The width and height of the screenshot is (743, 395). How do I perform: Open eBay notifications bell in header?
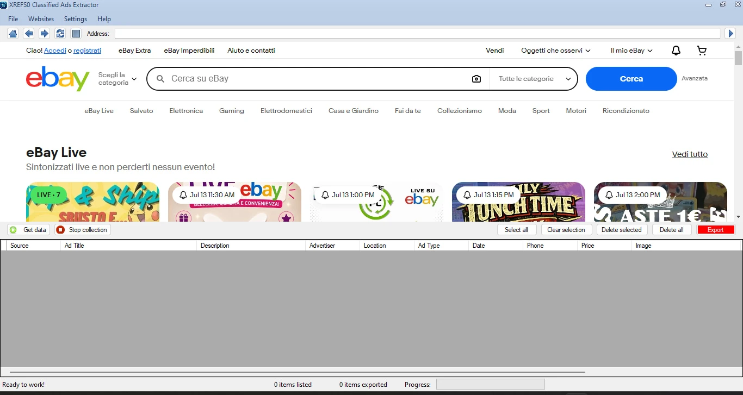pos(676,51)
